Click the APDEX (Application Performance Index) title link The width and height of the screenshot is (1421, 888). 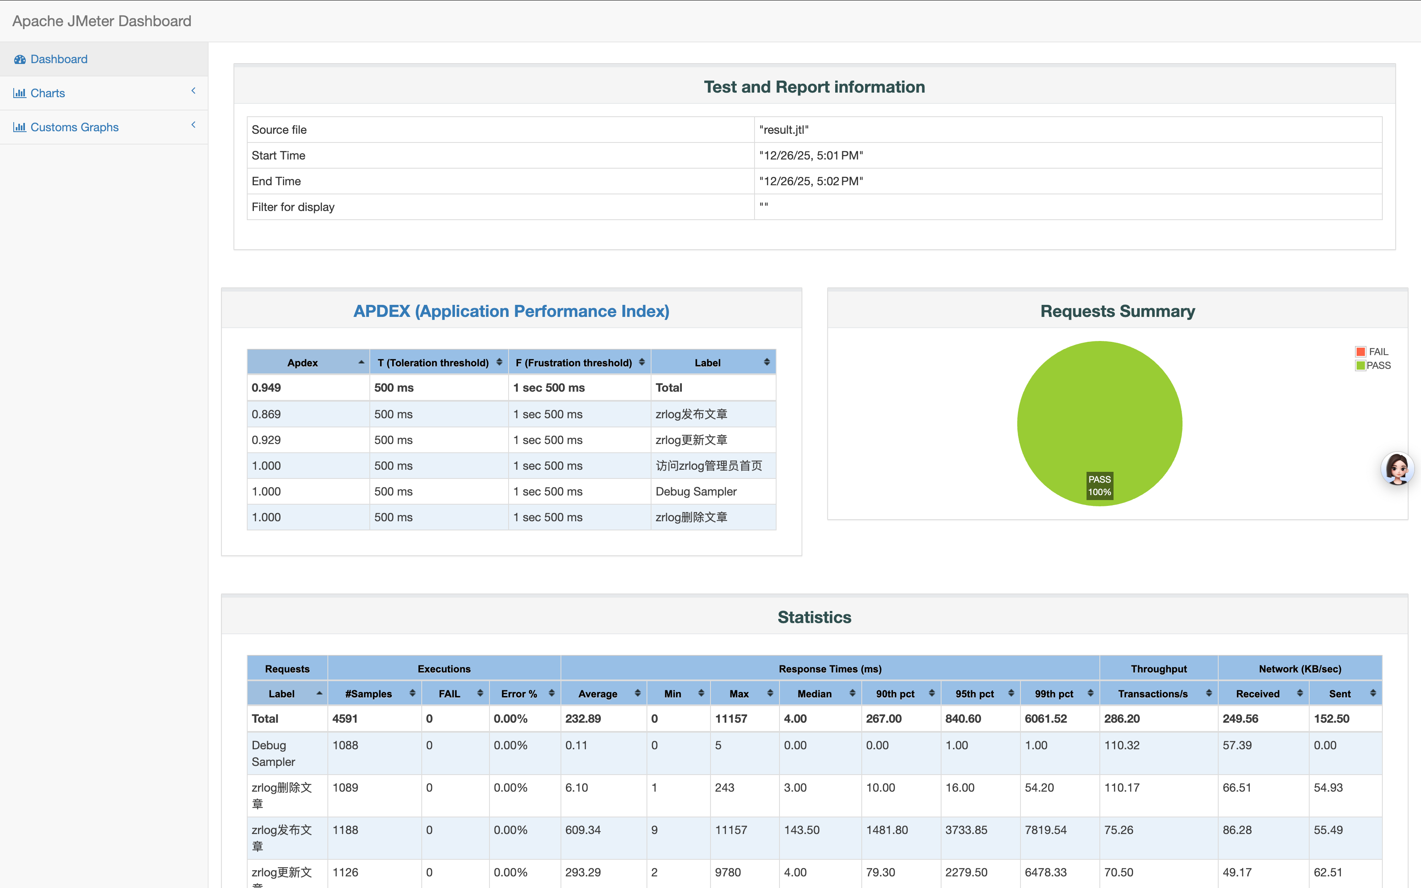click(x=511, y=311)
